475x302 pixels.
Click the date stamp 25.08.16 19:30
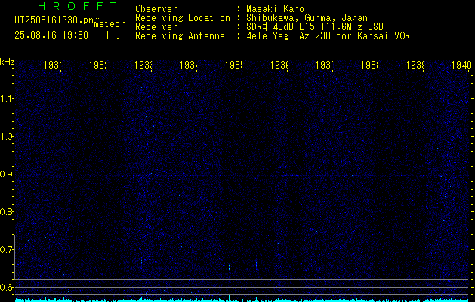tap(51, 35)
